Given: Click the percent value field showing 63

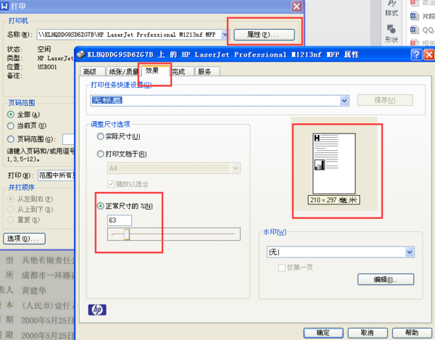Looking at the screenshot, I should [x=120, y=220].
